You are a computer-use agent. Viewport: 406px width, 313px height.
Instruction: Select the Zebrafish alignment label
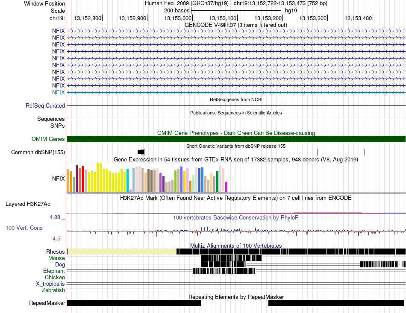(53, 290)
